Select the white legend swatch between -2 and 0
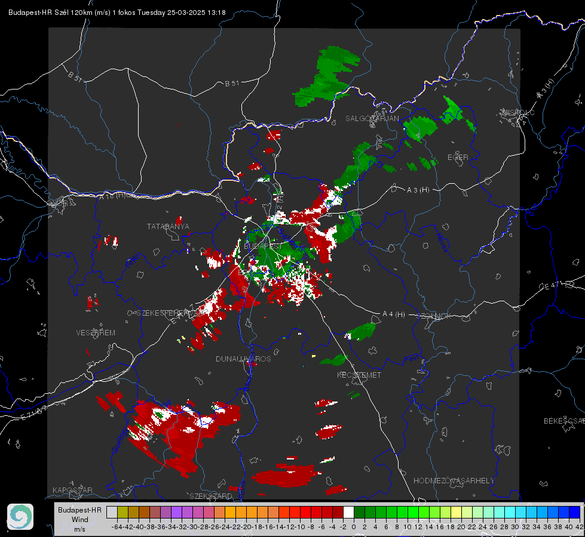This screenshot has width=585, height=537. [x=348, y=512]
